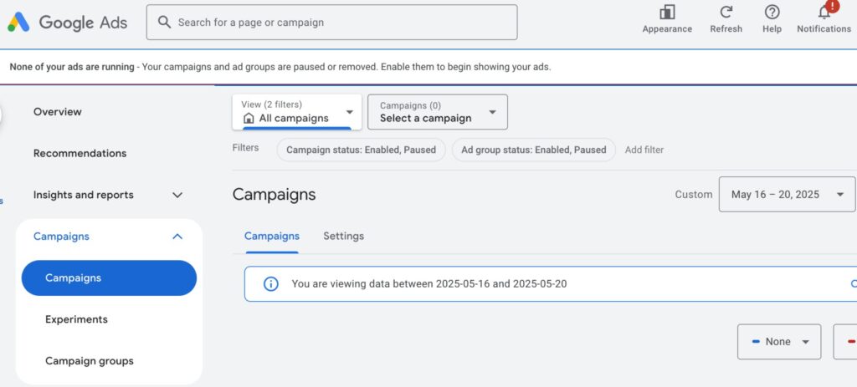Click the Campaigns page heading
This screenshot has height=387, width=857.
274,194
